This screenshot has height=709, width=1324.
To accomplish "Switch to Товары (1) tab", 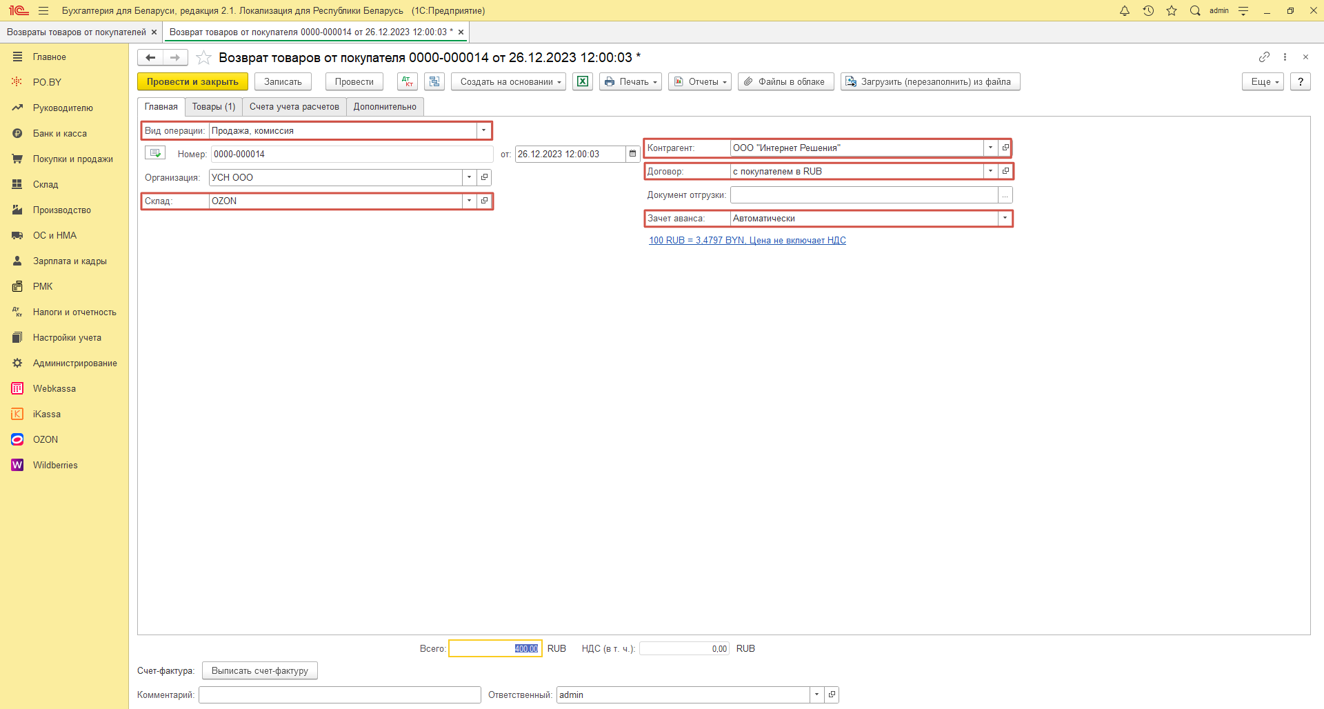I will coord(214,107).
